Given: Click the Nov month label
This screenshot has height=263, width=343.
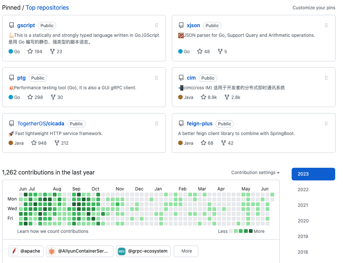Looking at the screenshot, I should (120, 189).
